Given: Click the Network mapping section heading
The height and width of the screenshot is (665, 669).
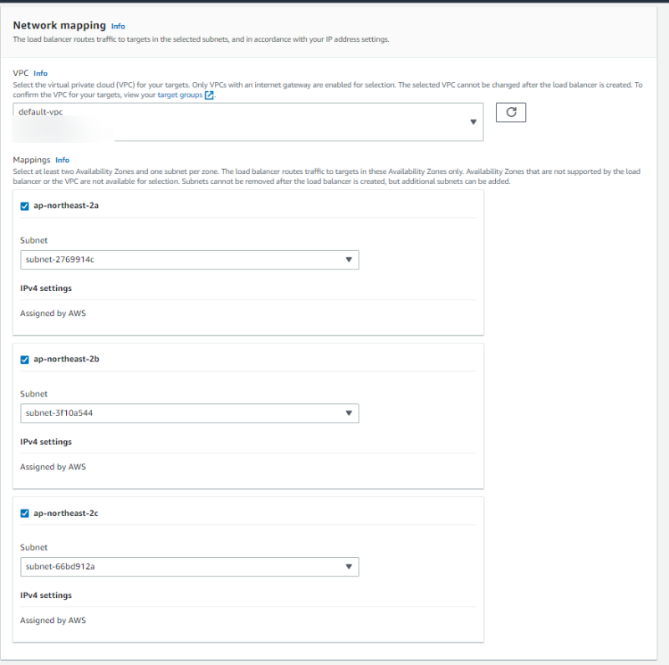Looking at the screenshot, I should 59,26.
